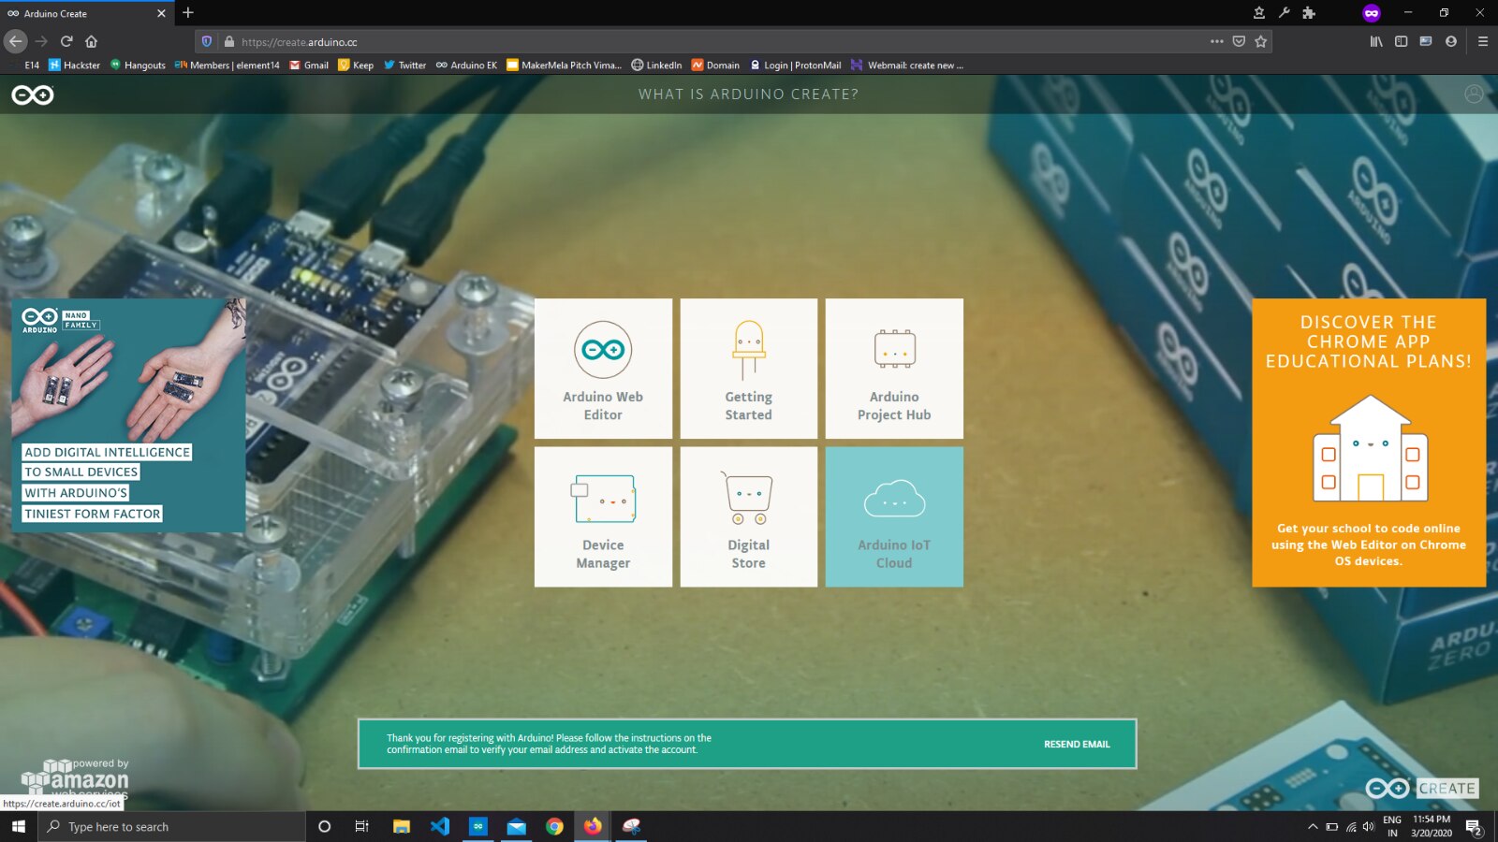Screen dimensions: 1498x842
Task: Open the Arduino EK bookmark
Action: [466, 65]
